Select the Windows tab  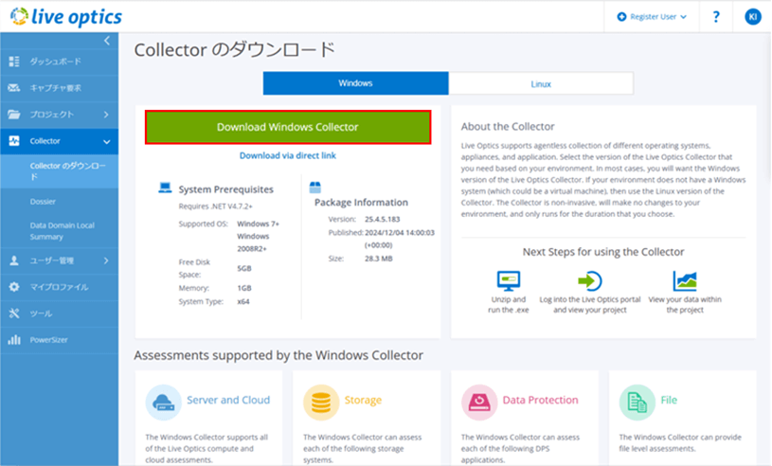click(x=355, y=83)
